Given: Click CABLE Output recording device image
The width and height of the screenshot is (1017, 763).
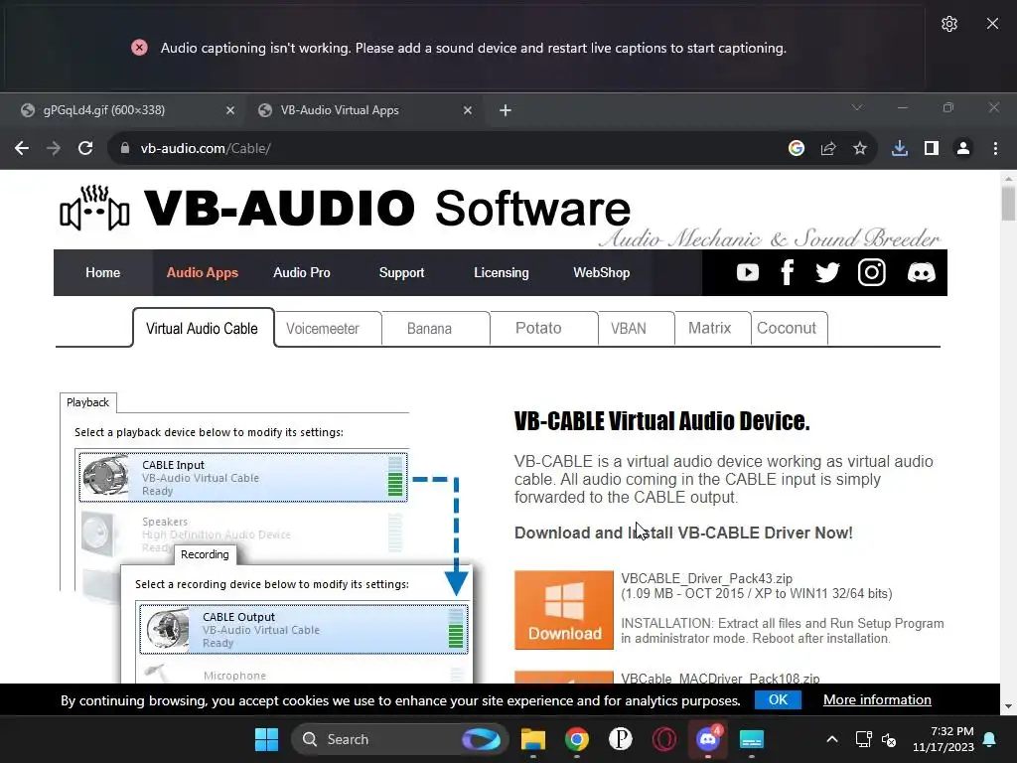Looking at the screenshot, I should [x=167, y=629].
